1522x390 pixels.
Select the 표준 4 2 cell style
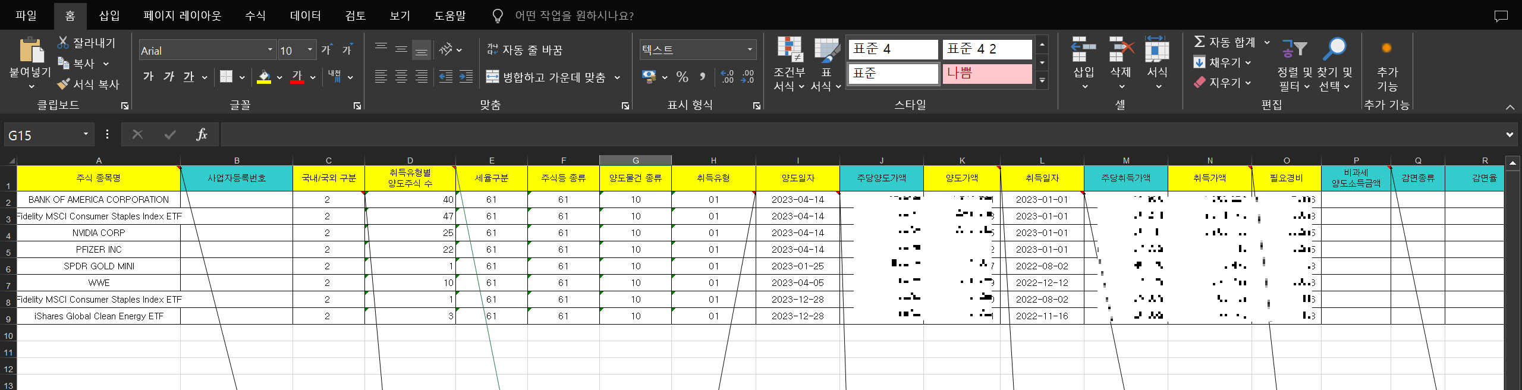pyautogui.click(x=987, y=49)
